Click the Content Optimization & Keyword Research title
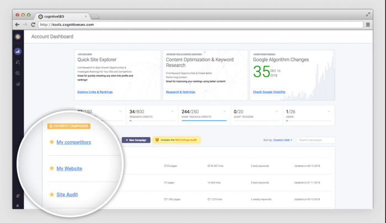This screenshot has height=223, width=386. [200, 62]
